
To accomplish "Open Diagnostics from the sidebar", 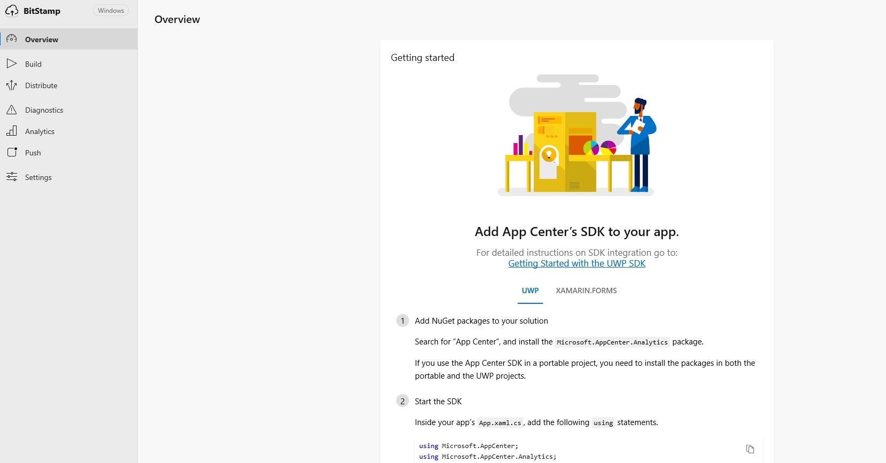I will click(68, 109).
